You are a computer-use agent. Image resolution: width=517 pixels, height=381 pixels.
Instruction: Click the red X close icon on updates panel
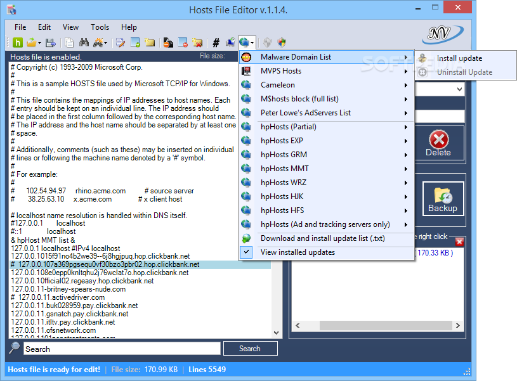[x=459, y=242]
